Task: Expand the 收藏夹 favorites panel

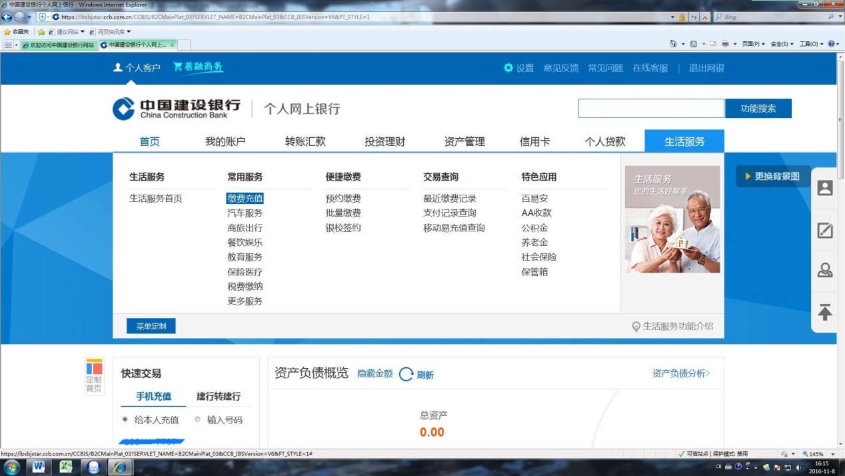Action: tap(17, 31)
